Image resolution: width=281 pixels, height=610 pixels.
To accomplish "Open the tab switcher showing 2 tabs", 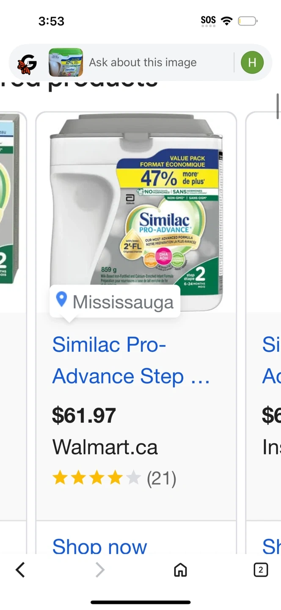I will pyautogui.click(x=260, y=570).
